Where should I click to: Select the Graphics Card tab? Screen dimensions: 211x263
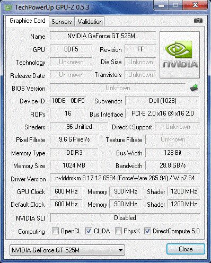[28, 21]
